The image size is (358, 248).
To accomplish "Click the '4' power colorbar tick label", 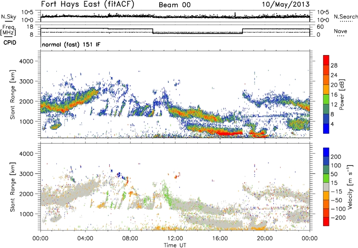I will 332,124.
